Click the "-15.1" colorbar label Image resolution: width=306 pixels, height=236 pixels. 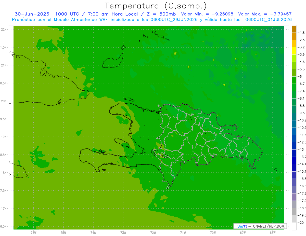302,171
